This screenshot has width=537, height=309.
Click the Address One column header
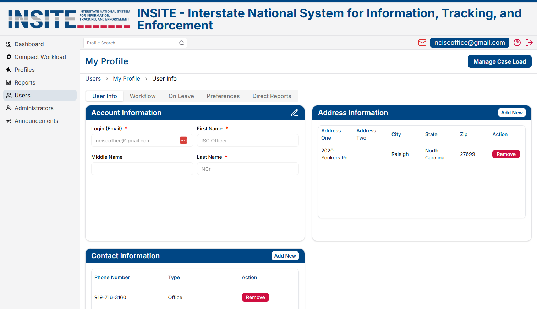[331, 134]
